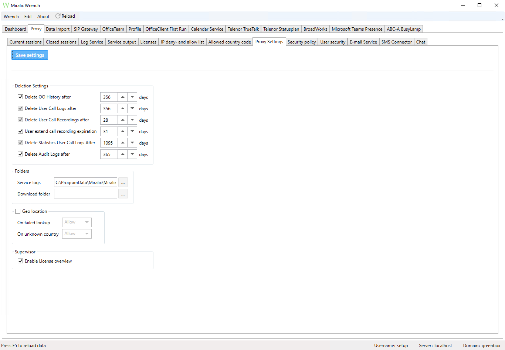Go to the Security policy sub-tab
The height and width of the screenshot is (350, 505).
(302, 42)
